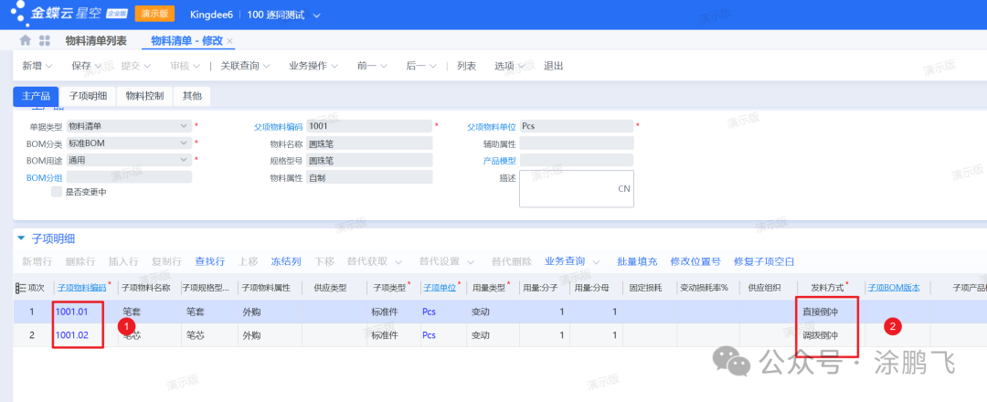Open the BOM用途 dropdown
The width and height of the screenshot is (987, 402).
[x=182, y=160]
